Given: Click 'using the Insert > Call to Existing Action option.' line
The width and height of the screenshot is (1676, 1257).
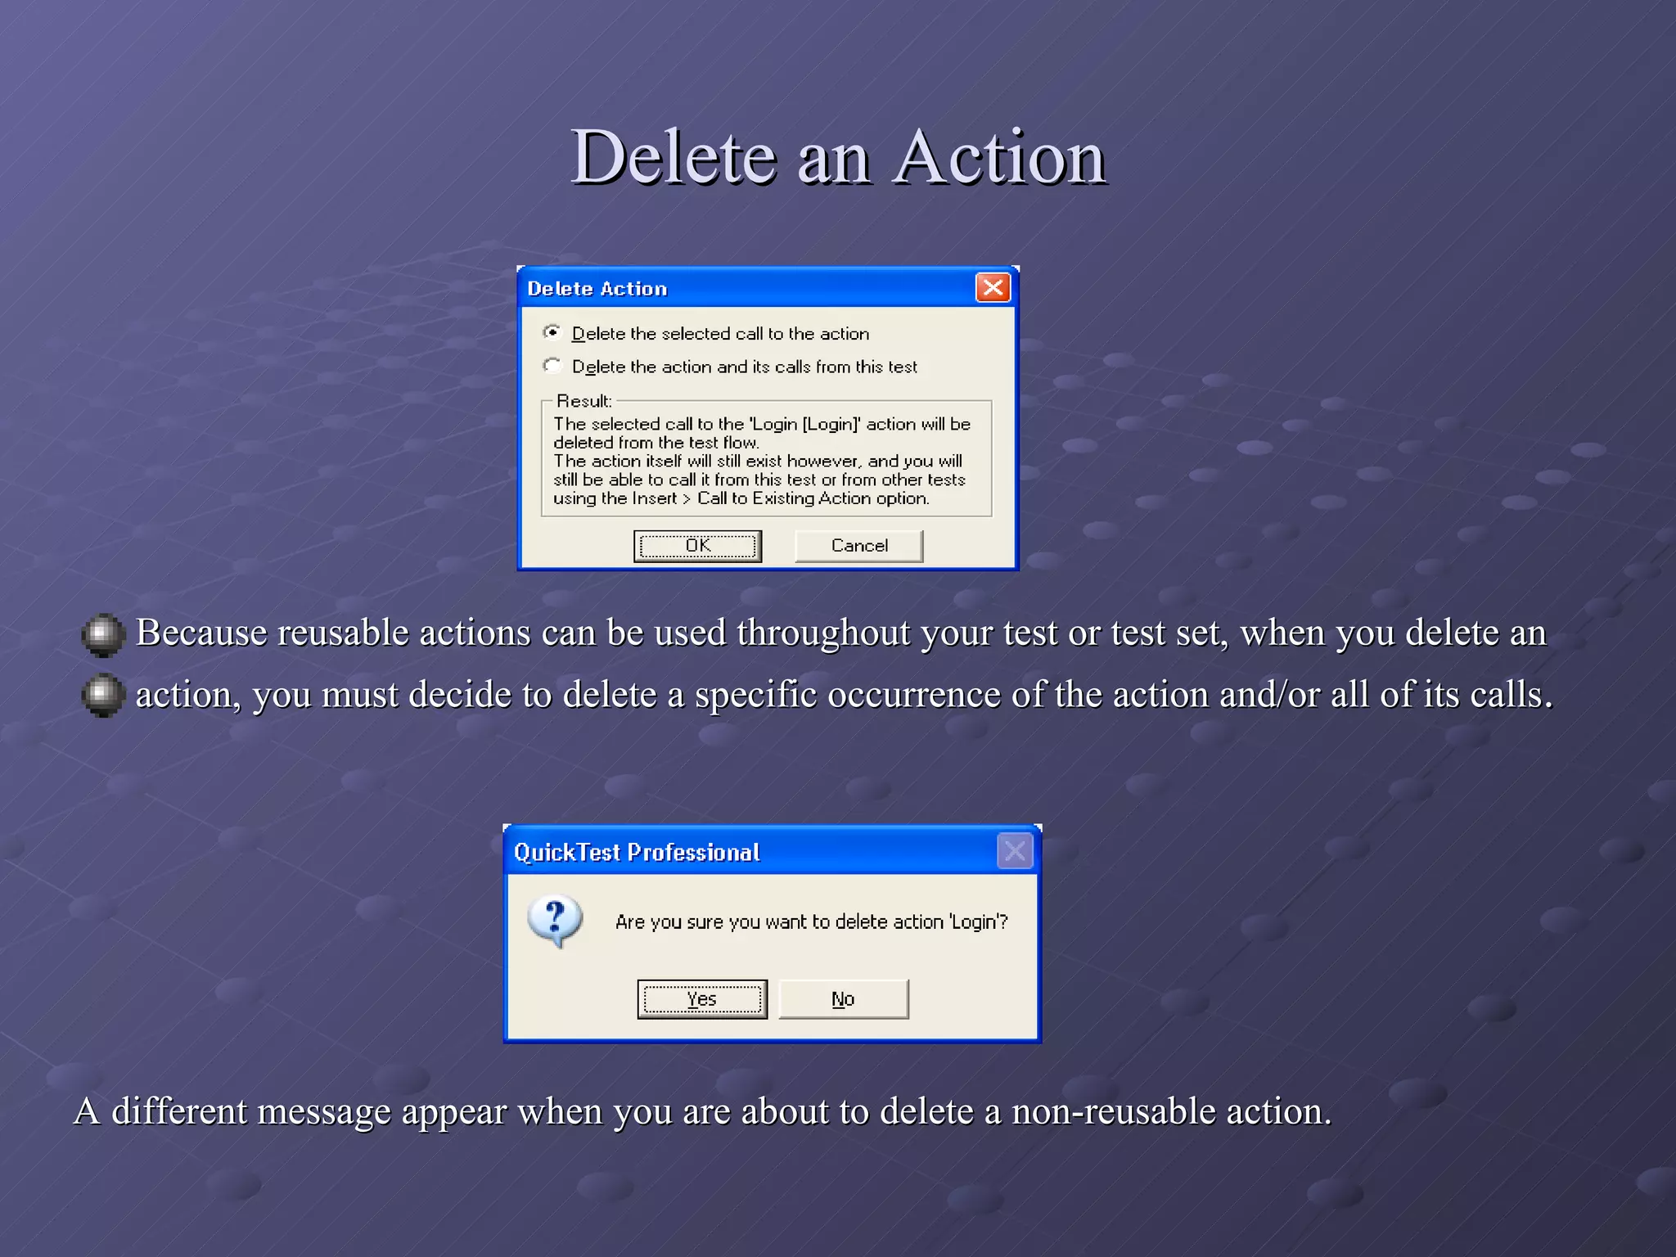Looking at the screenshot, I should pyautogui.click(x=741, y=498).
